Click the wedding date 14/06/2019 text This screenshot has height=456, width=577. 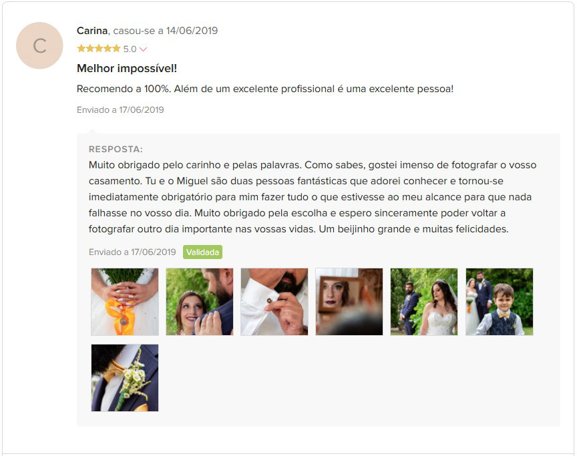192,31
